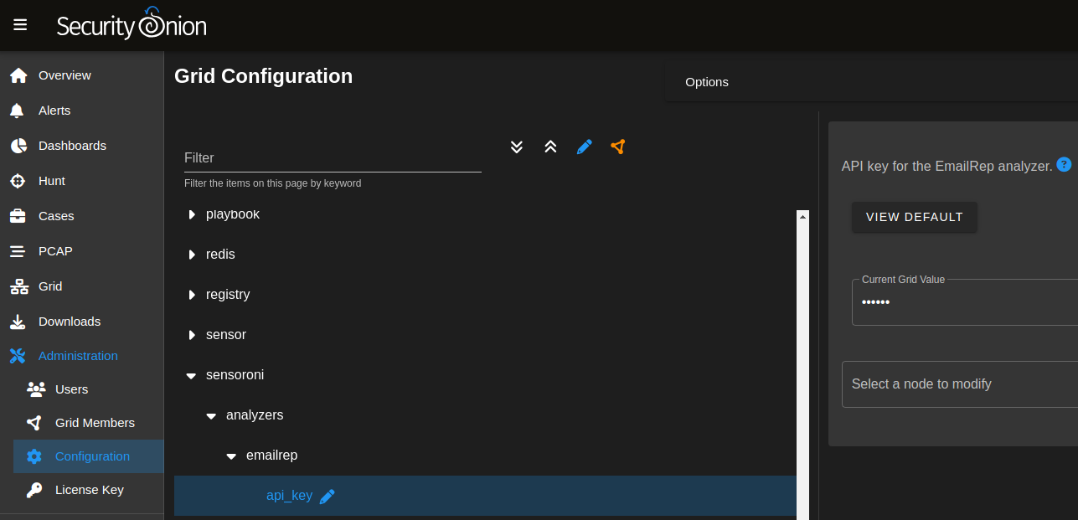Click the VIEW DEFAULT button

pos(914,217)
